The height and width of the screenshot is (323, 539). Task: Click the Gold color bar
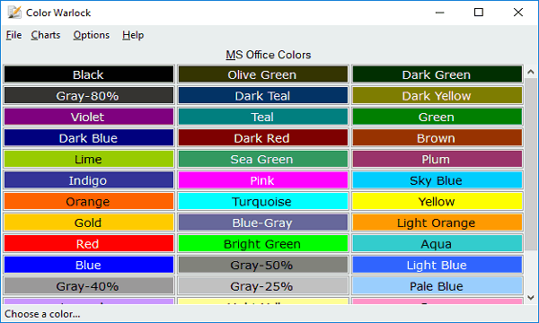click(x=89, y=223)
